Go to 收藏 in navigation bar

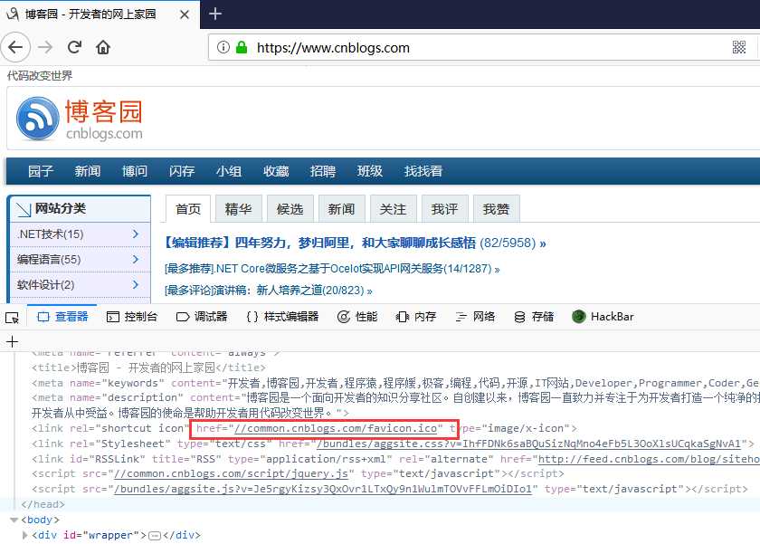point(276,171)
